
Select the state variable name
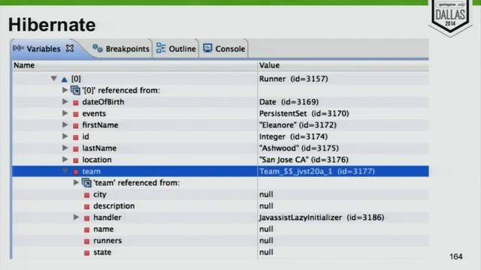102,252
